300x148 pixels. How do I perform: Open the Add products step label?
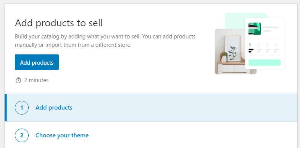click(54, 108)
